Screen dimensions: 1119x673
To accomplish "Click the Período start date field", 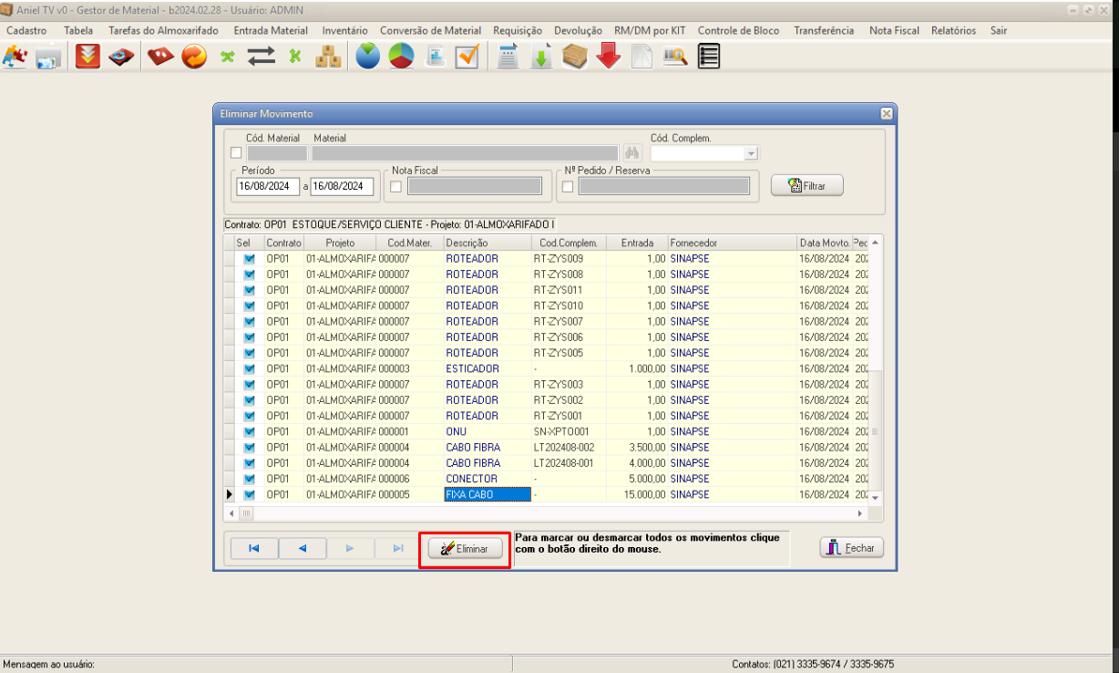I will tap(267, 186).
